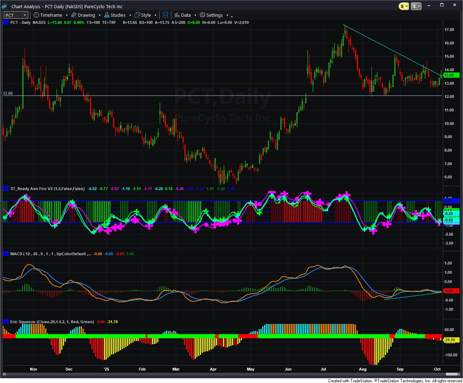Click the TradeStation app icon in title bar
Viewport: 463px width, 383px height.
pos(4,6)
